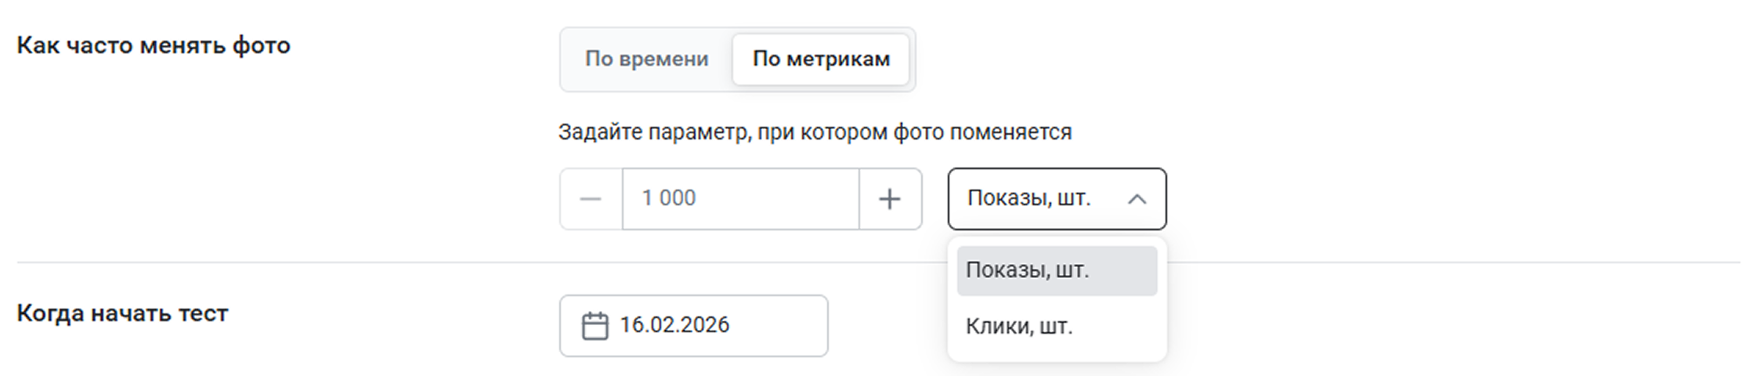
Task: Click the "Как часто менять фото" label
Action: coord(154,45)
